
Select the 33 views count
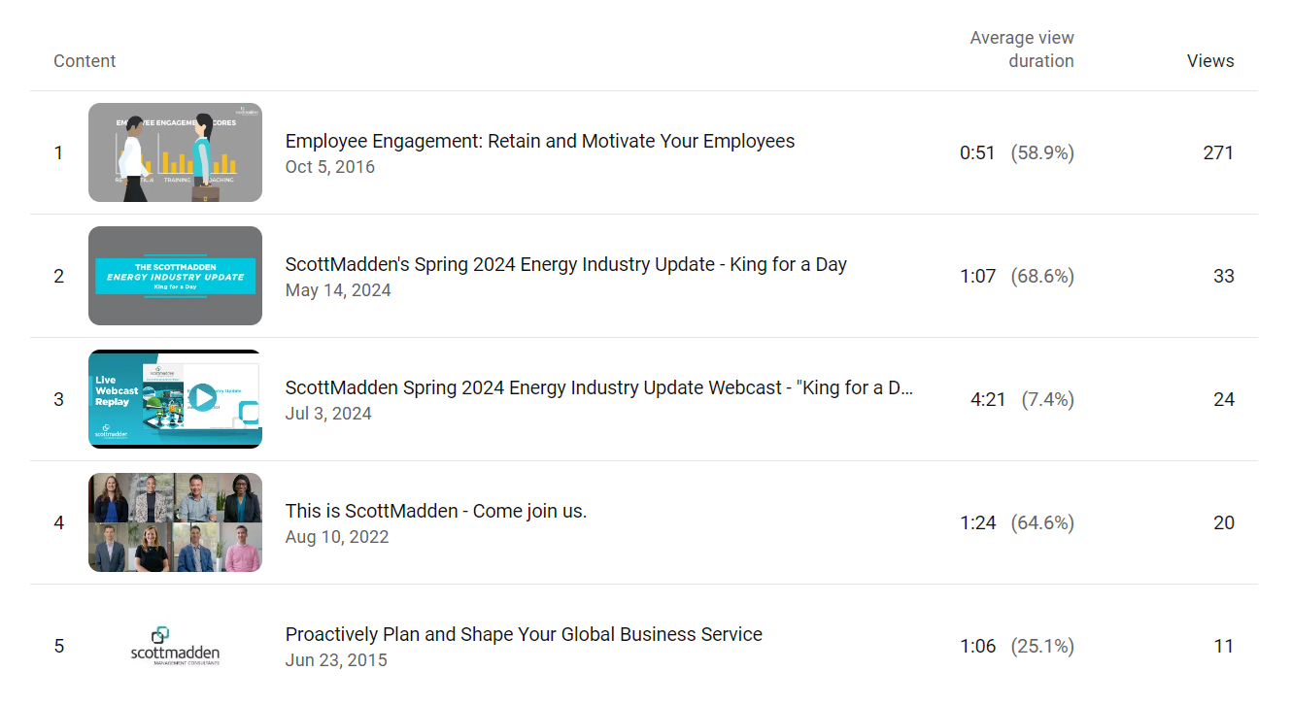pos(1223,277)
